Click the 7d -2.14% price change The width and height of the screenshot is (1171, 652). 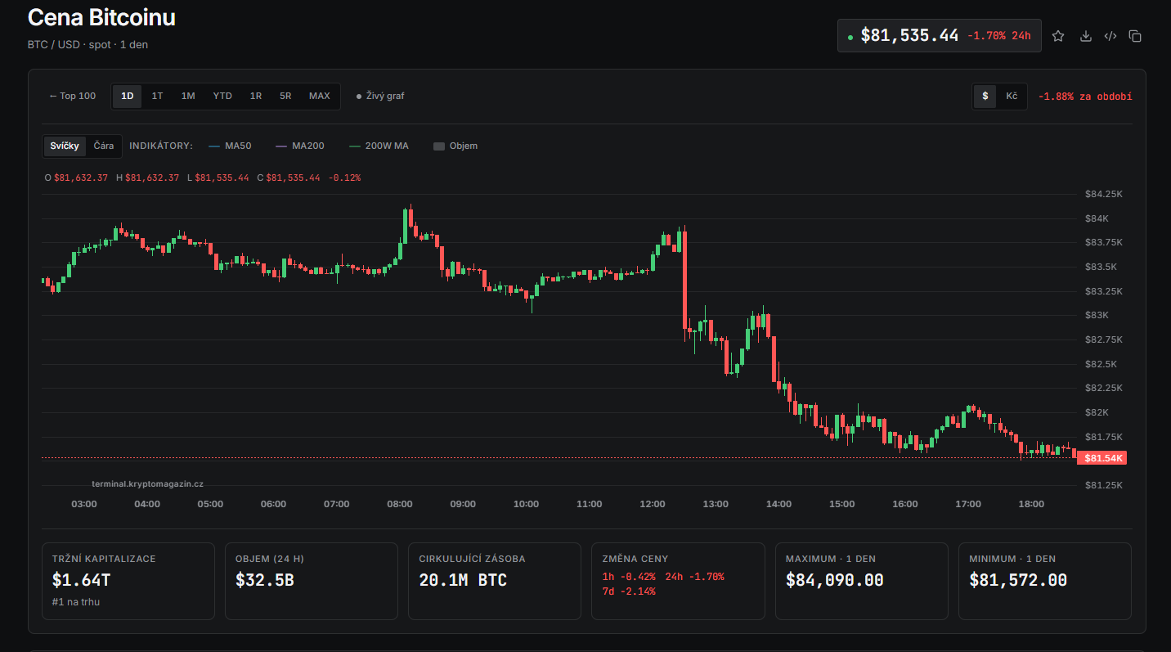(629, 591)
